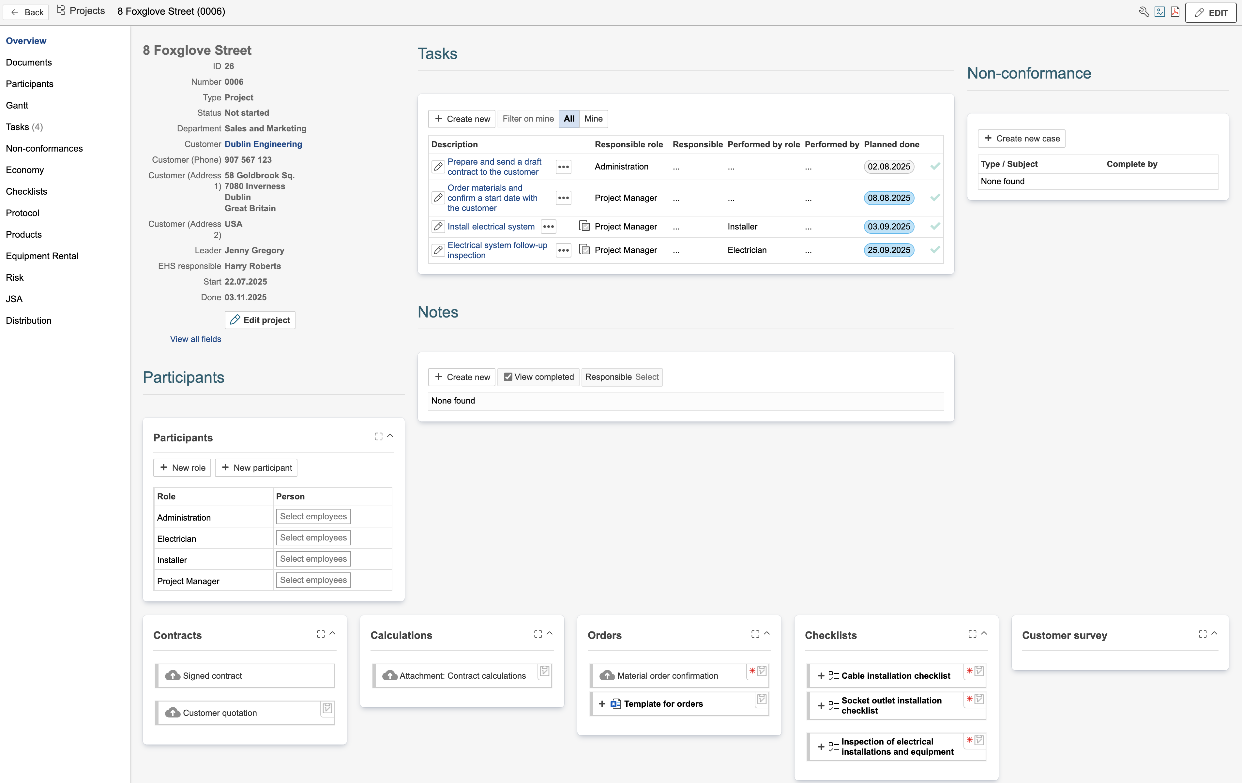Viewport: 1242px width, 783px height.
Task: Maximize the Orders panel with fullscreen icon
Action: tap(755, 634)
